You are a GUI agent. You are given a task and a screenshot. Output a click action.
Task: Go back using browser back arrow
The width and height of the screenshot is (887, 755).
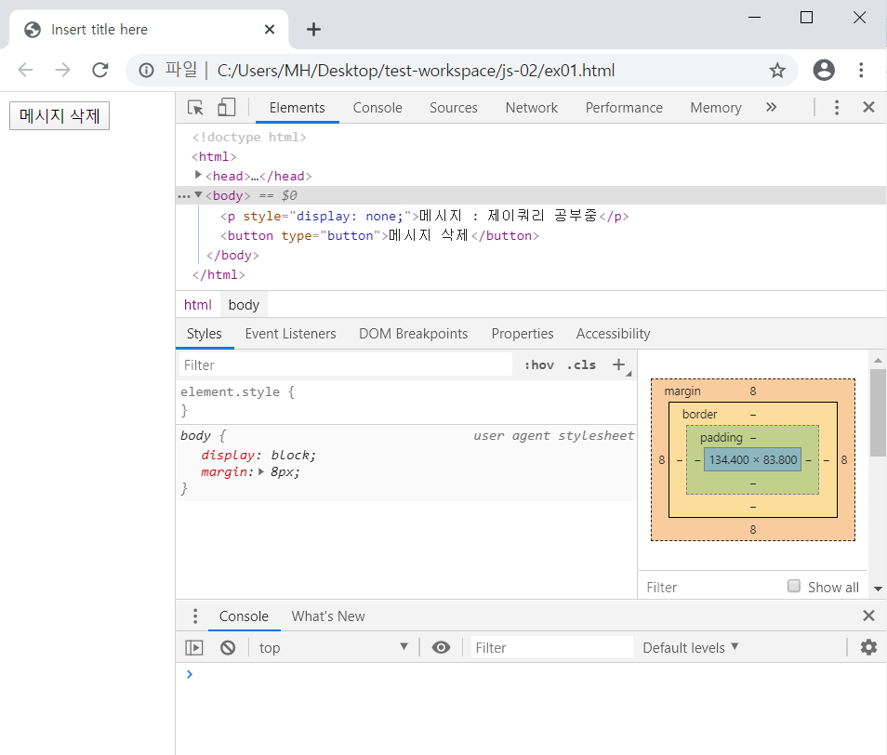pos(25,70)
